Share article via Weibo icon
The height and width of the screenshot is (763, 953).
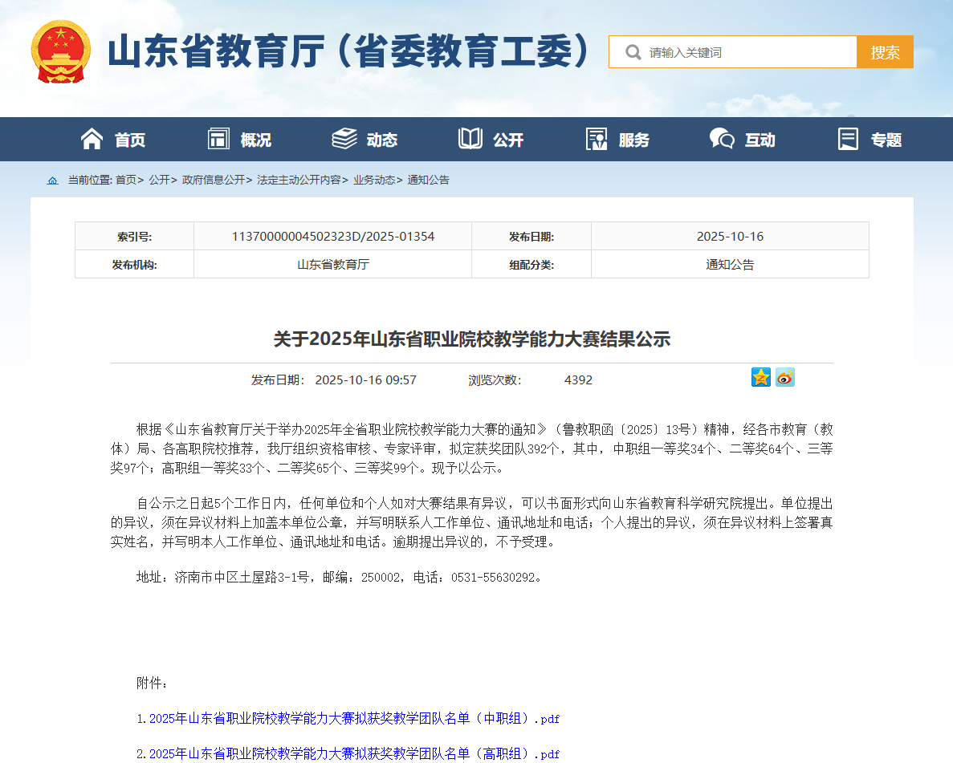pos(784,377)
